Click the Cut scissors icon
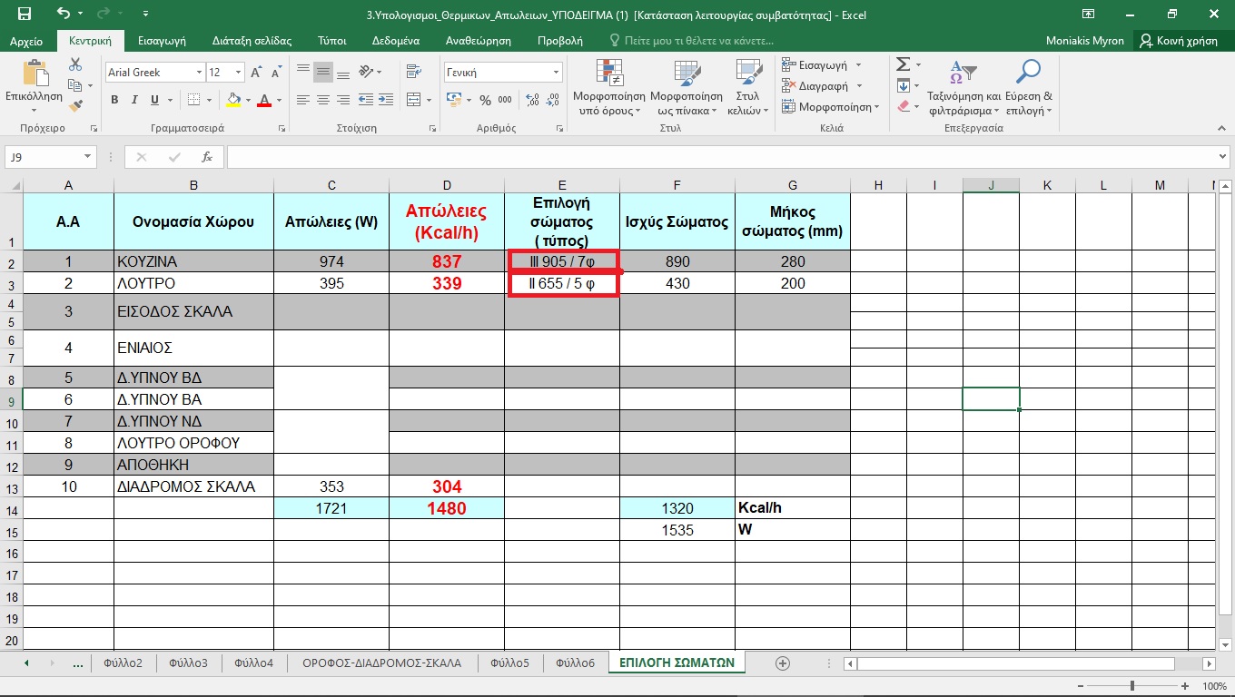Image resolution: width=1235 pixels, height=697 pixels. click(x=75, y=64)
